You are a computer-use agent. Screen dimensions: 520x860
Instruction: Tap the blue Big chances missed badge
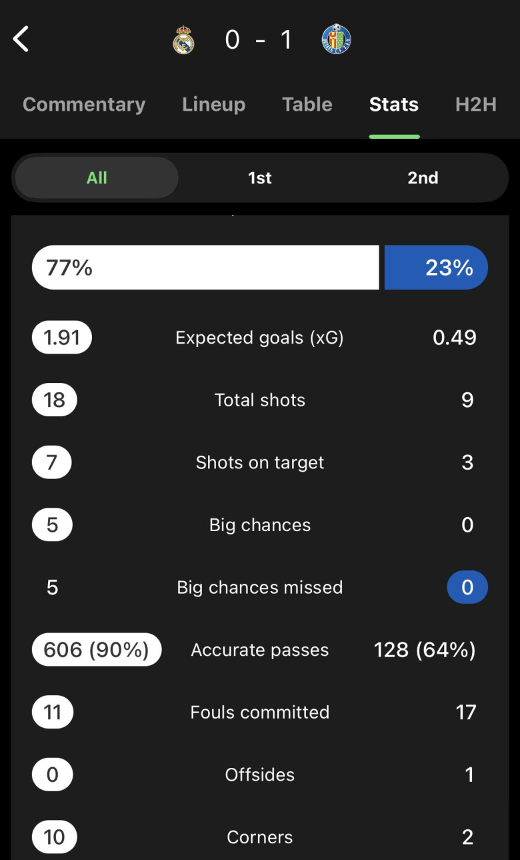click(x=467, y=587)
